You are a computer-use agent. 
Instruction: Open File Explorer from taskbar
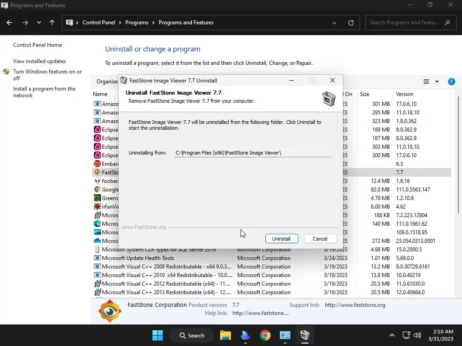[x=226, y=335]
